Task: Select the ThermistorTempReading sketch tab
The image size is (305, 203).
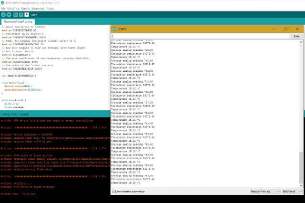Action: click(18, 21)
